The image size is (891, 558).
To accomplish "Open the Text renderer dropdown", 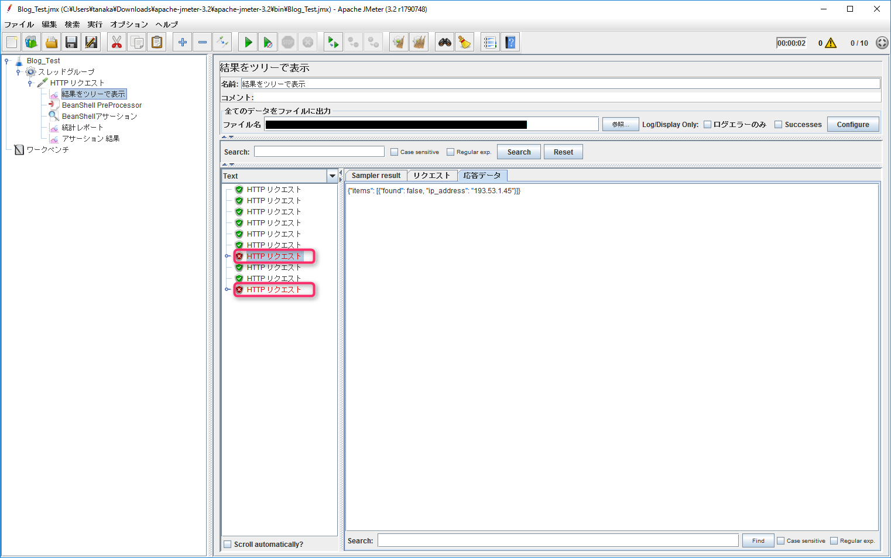I will (x=333, y=176).
